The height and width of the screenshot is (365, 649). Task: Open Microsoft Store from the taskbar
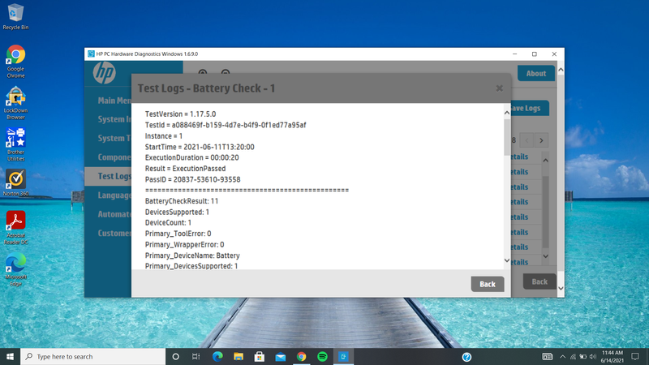tap(259, 356)
